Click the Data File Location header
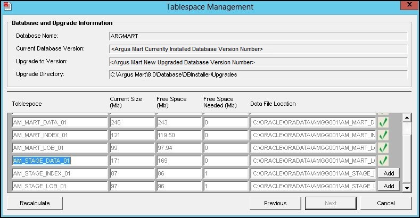The height and width of the screenshot is (218, 420). pos(273,104)
